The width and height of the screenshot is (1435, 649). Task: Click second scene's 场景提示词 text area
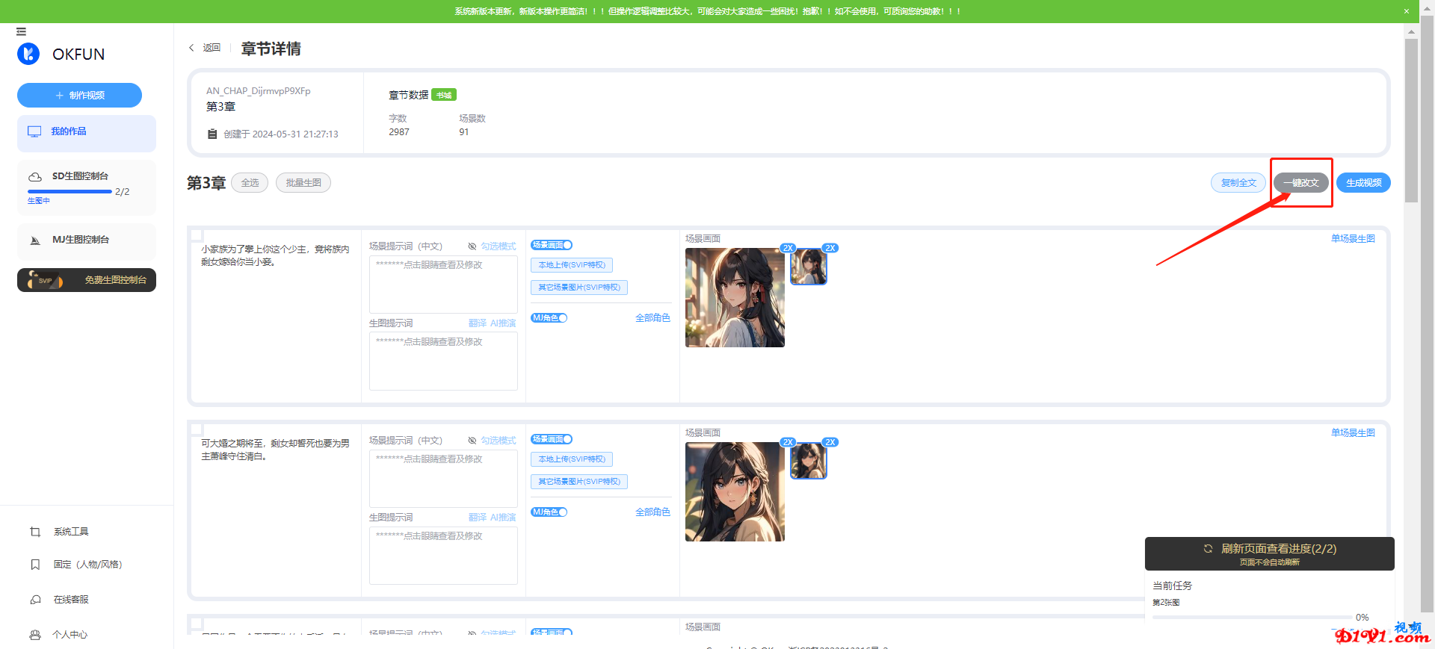pyautogui.click(x=443, y=479)
